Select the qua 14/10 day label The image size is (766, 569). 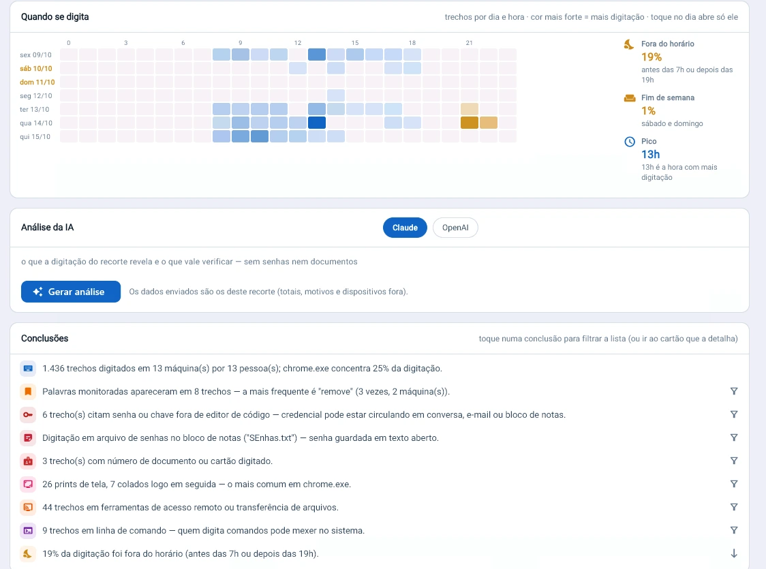pos(36,123)
